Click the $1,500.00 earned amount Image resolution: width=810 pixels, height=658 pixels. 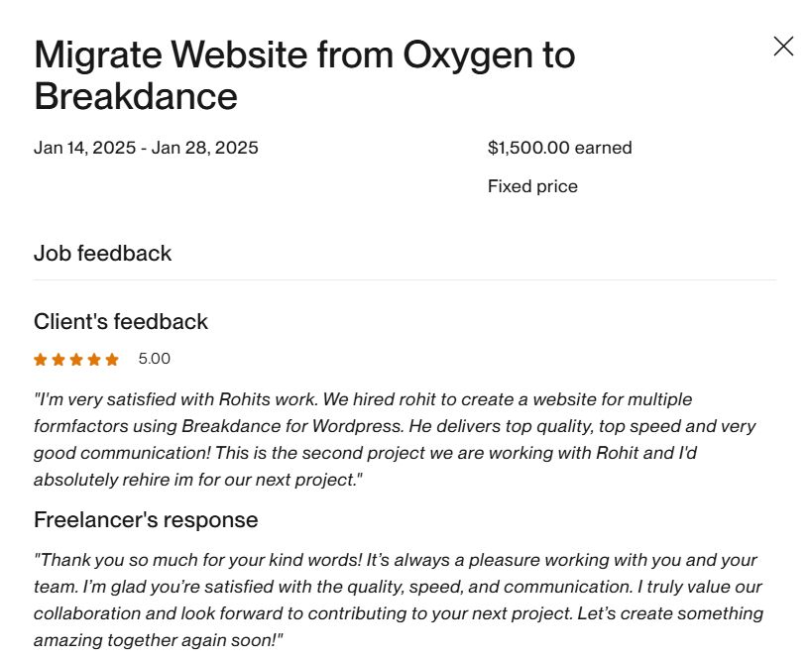tap(560, 148)
